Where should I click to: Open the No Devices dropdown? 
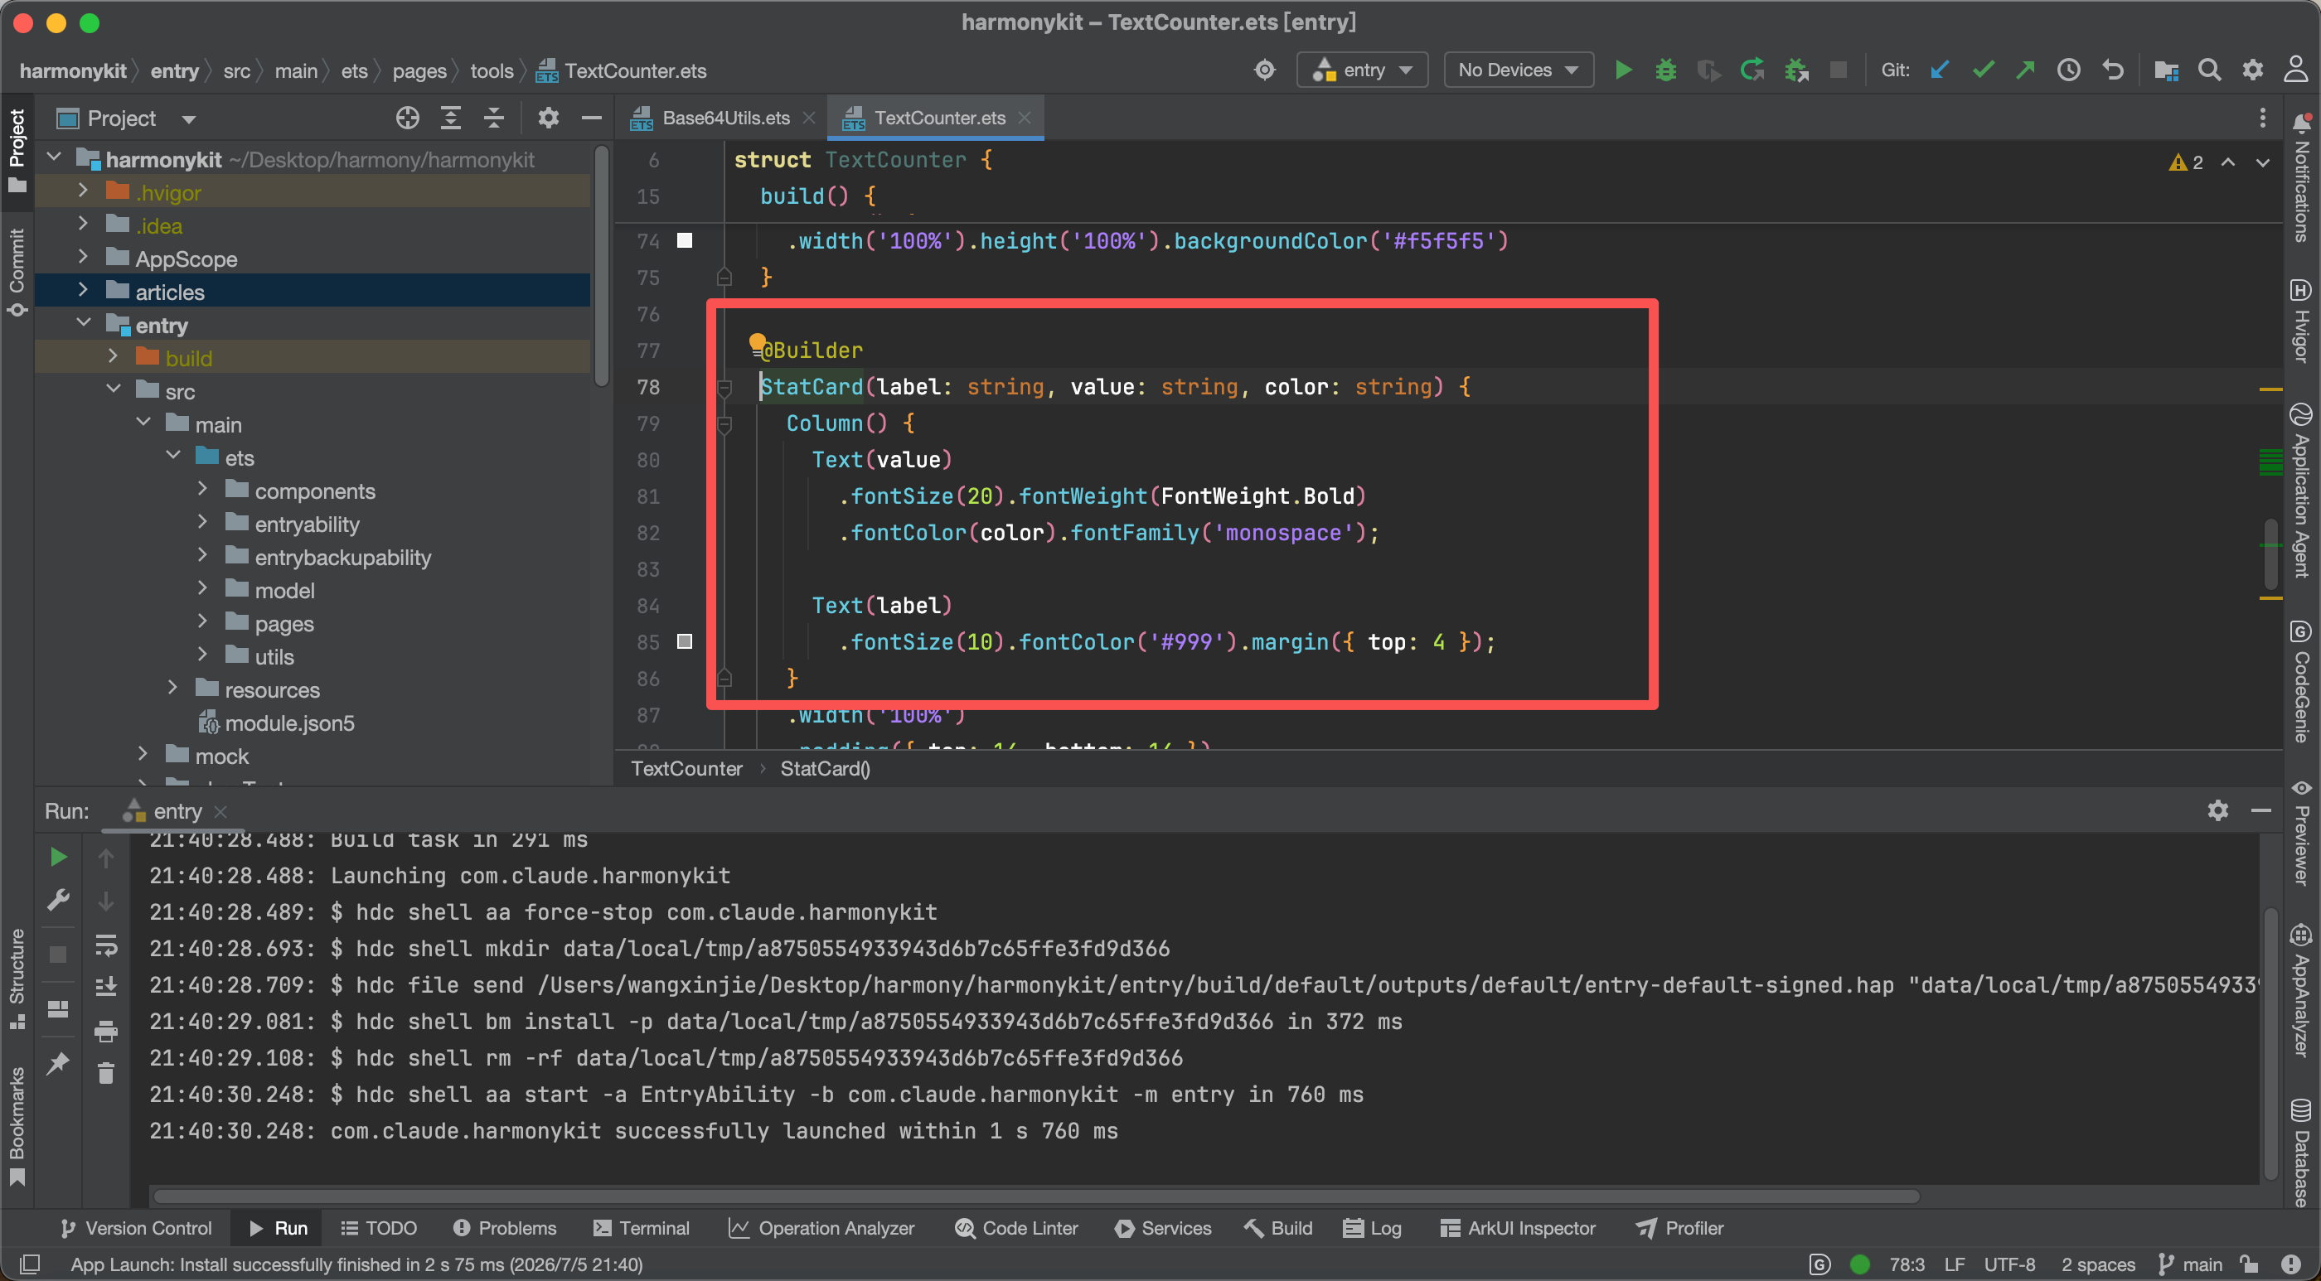(1519, 70)
